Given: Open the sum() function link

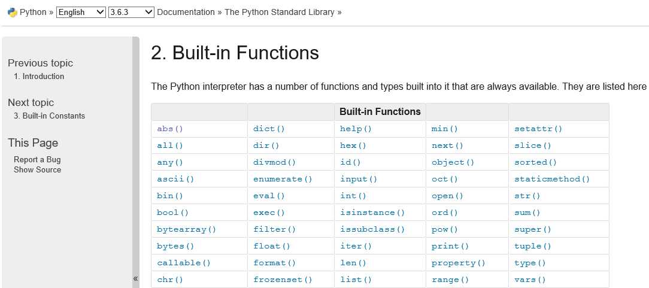Looking at the screenshot, I should [x=527, y=213].
